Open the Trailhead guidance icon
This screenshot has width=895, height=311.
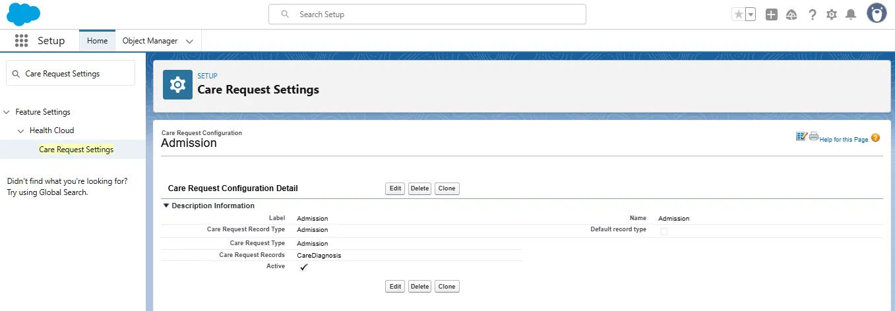click(x=791, y=14)
